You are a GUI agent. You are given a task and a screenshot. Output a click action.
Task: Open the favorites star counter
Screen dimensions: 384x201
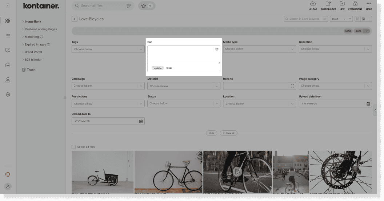point(147,6)
